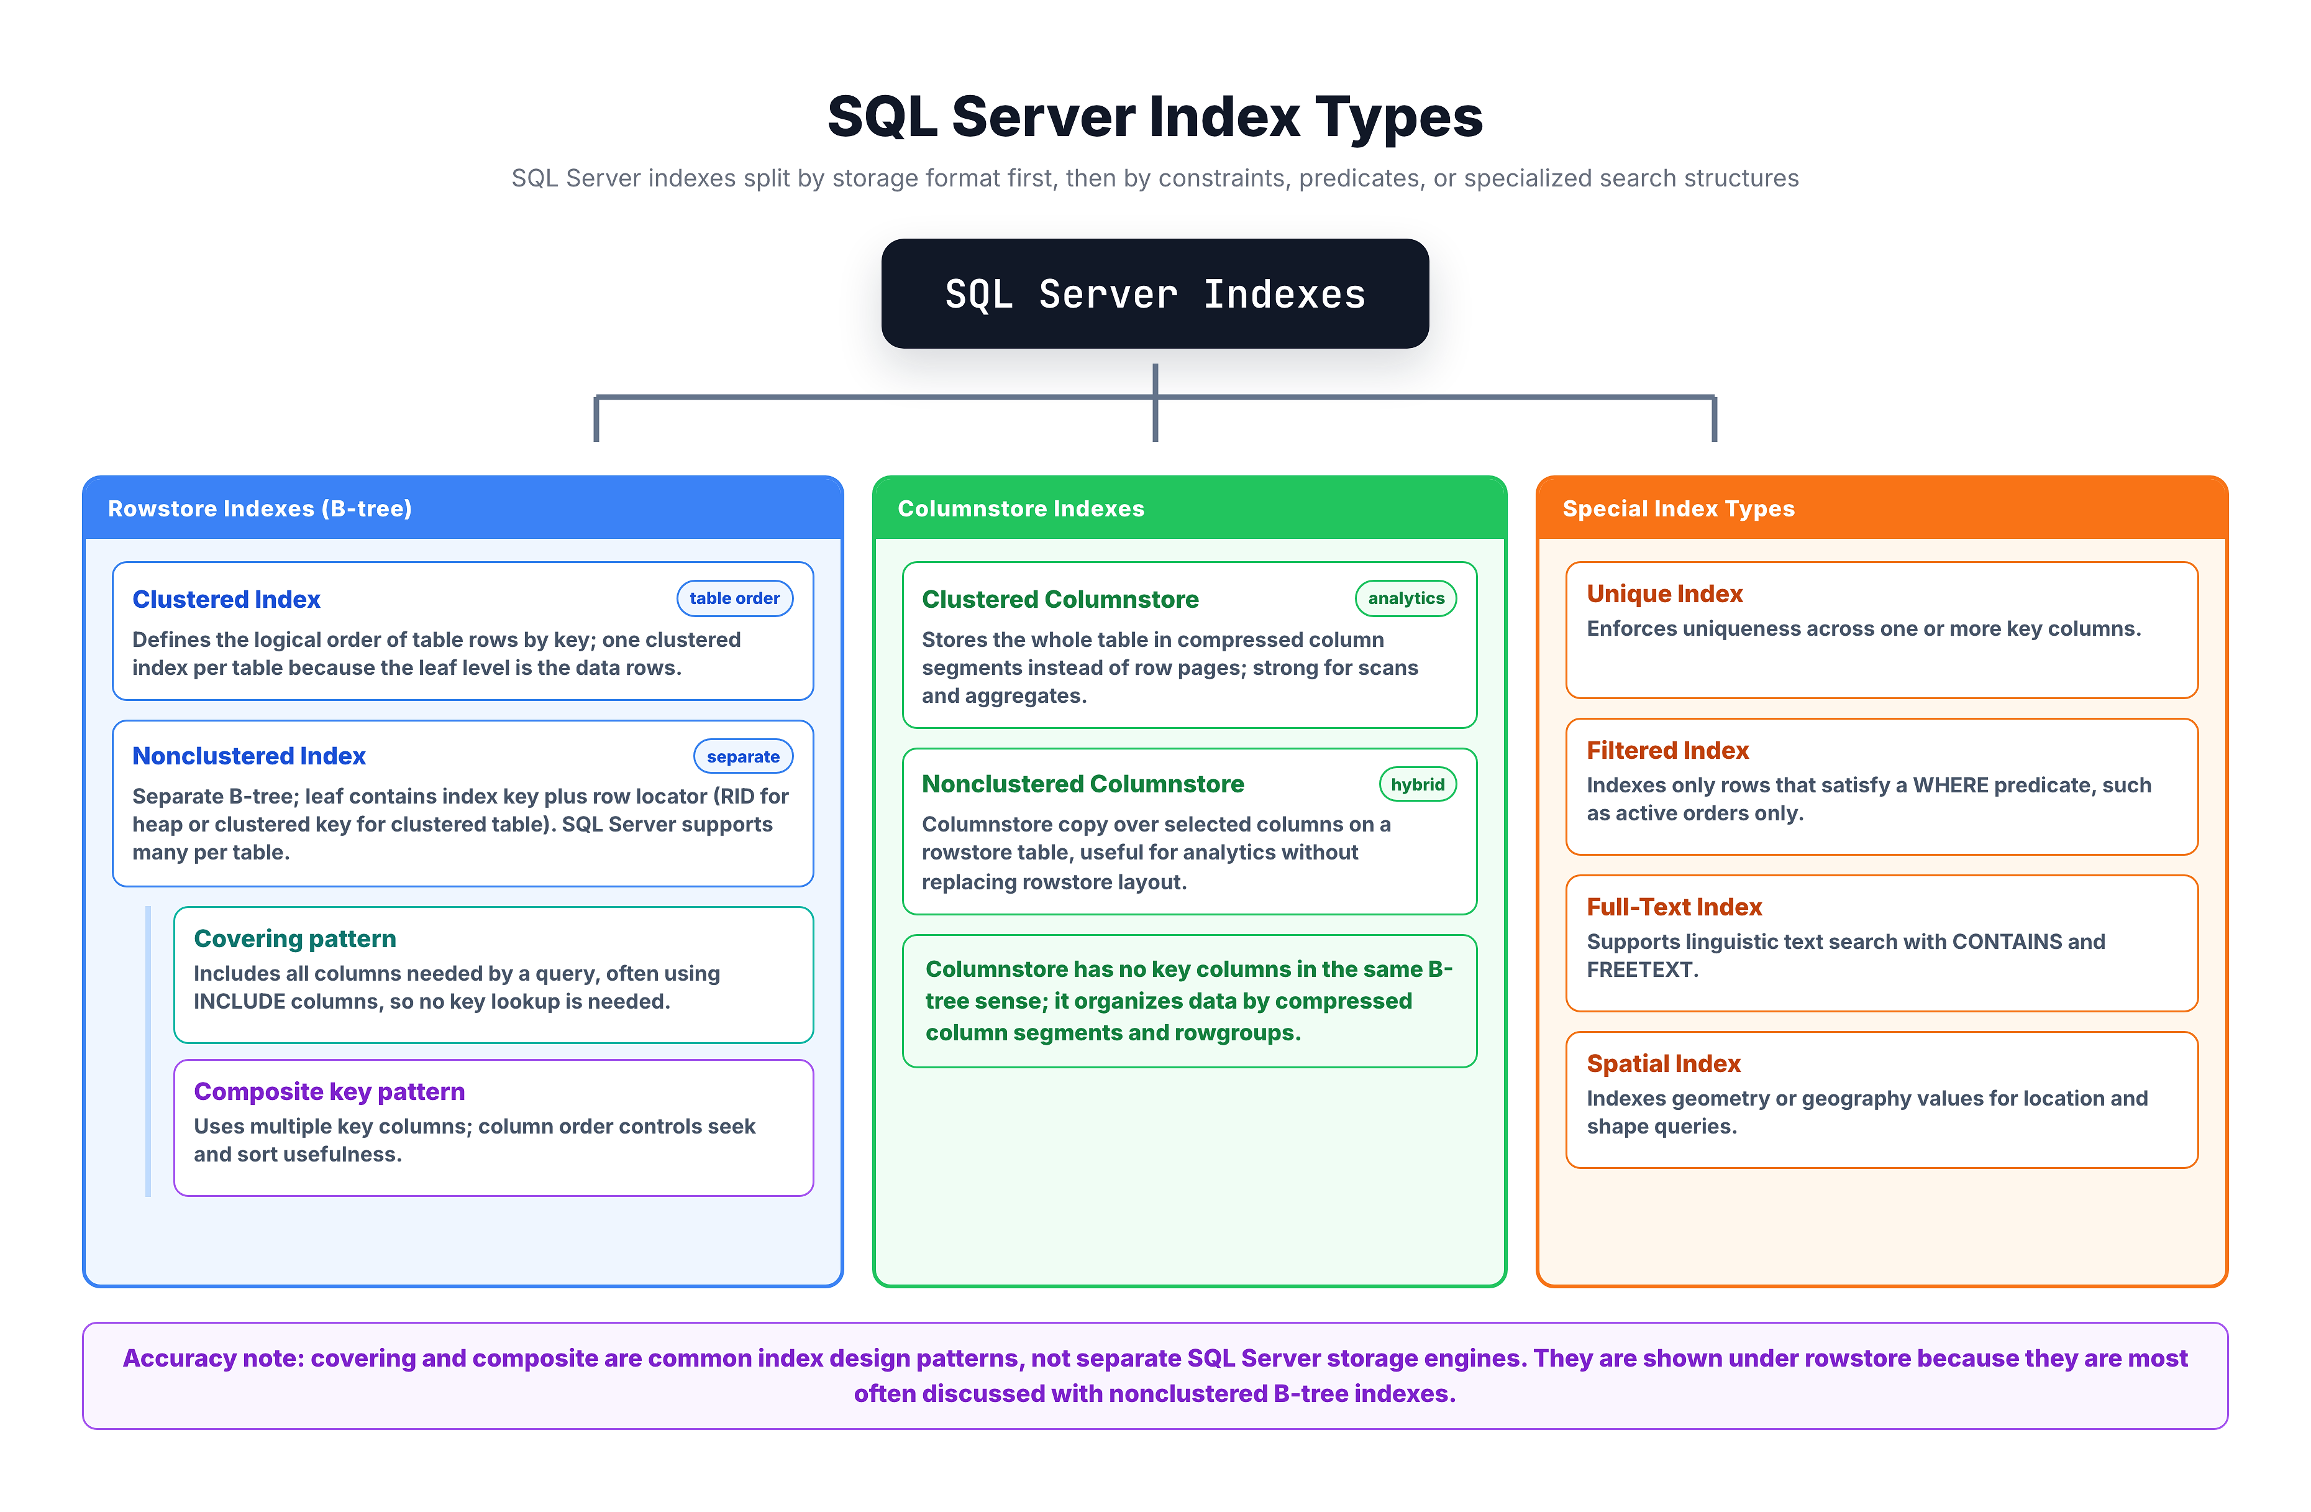Viewport: 2311px width, 1512px height.
Task: Select the Rowstore Indexes (B-tree) header
Action: tap(463, 508)
